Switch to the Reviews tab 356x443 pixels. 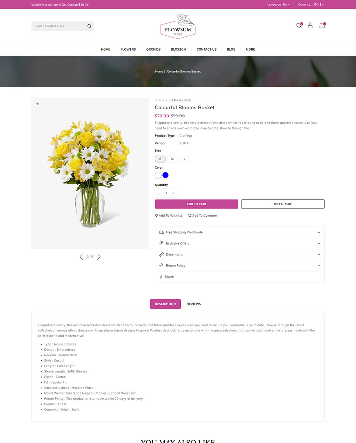pyautogui.click(x=194, y=304)
